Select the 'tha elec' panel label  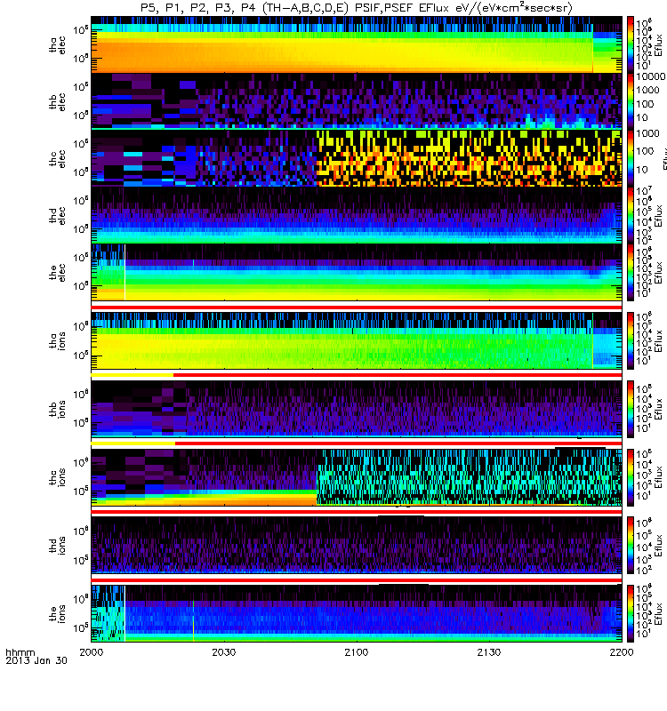(57, 45)
